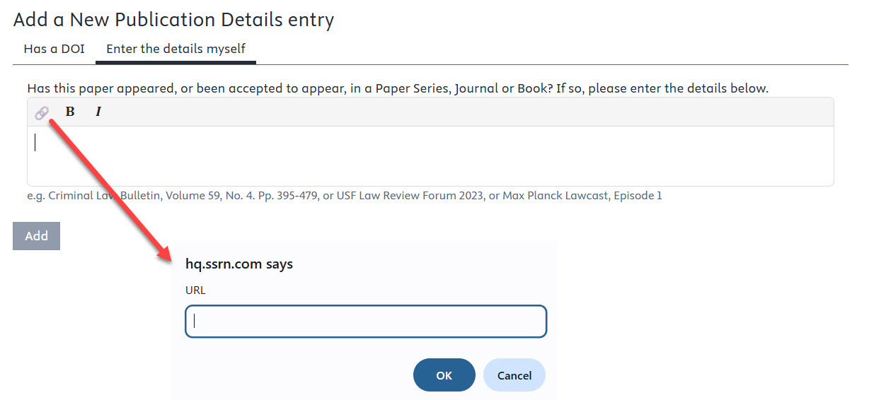
Task: Click the Max Planck Lawcast example text
Action: pyautogui.click(x=582, y=196)
